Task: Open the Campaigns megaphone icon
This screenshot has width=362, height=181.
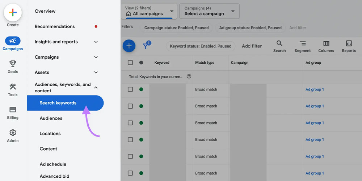Action: [13, 41]
